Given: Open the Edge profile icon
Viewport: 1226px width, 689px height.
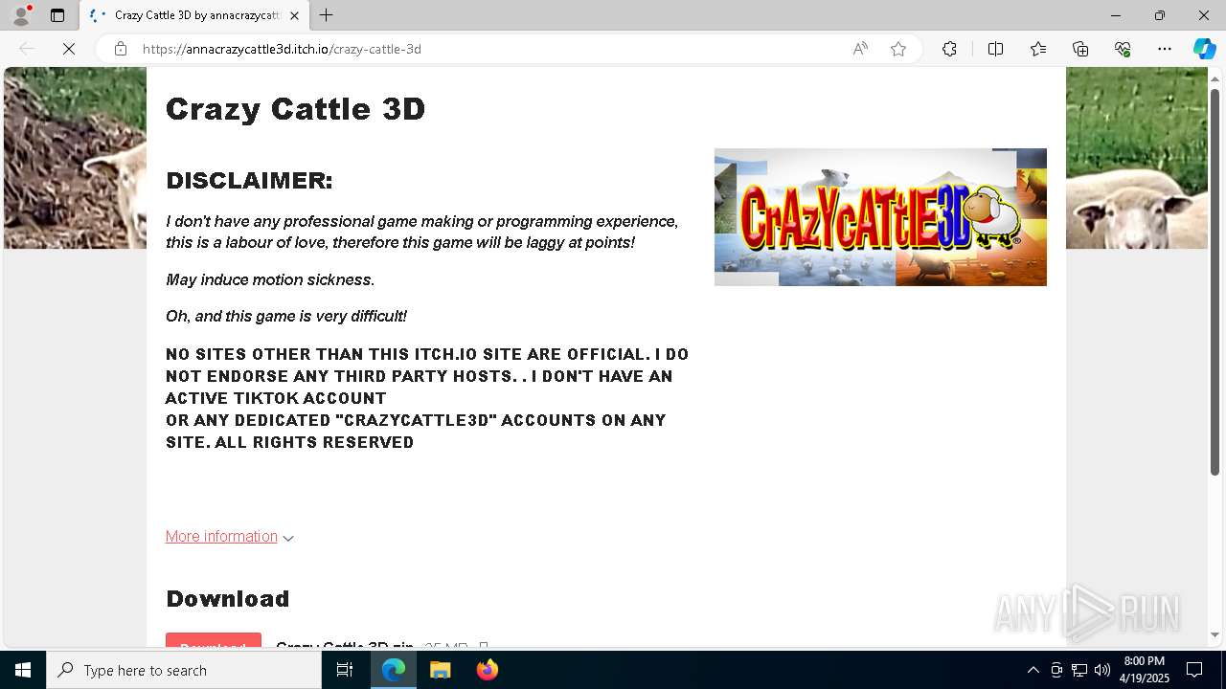Looking at the screenshot, I should (21, 15).
